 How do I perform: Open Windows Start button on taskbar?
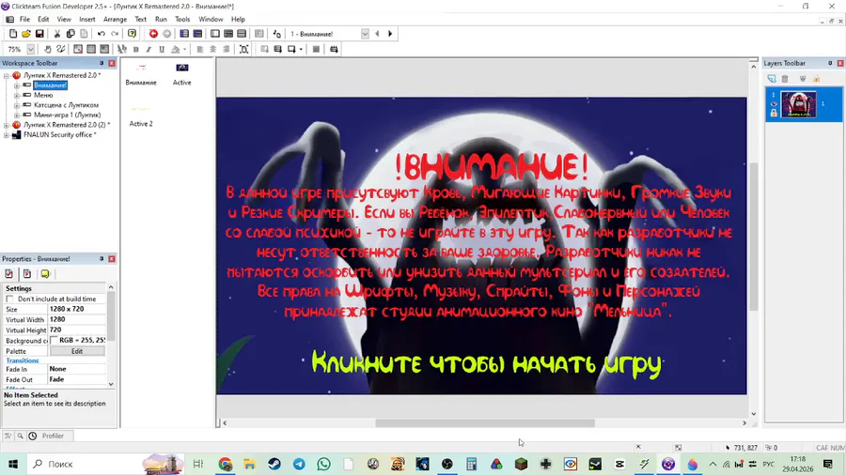[x=13, y=464]
